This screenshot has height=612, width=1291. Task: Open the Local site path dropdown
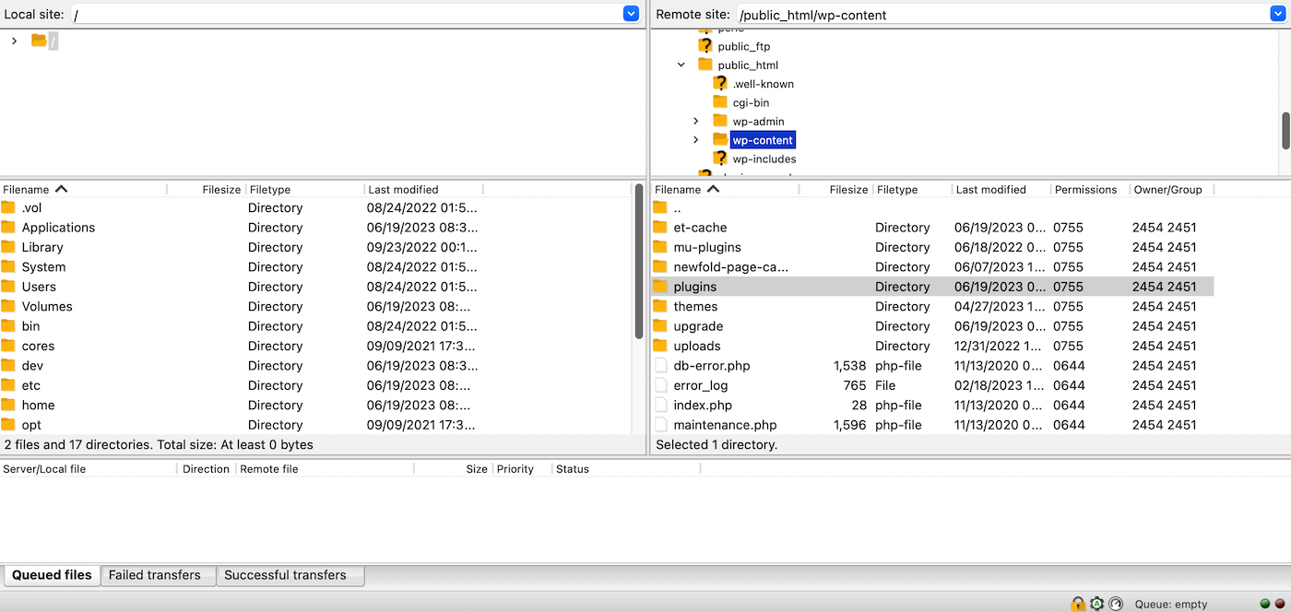coord(631,13)
